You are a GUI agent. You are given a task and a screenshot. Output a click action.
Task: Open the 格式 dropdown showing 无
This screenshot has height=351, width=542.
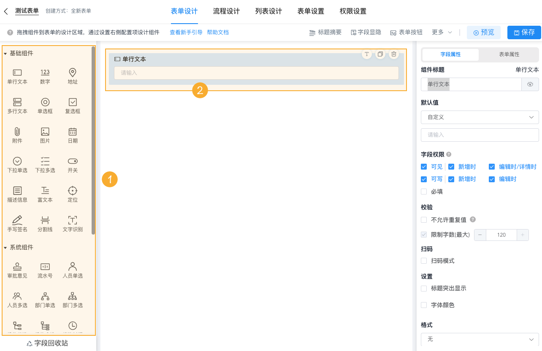[x=480, y=339]
